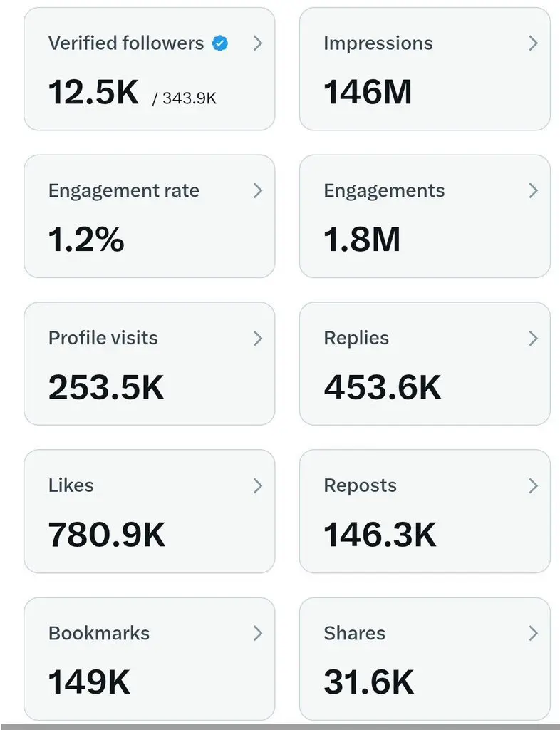Click the Engagement rate chevron arrow

258,190
